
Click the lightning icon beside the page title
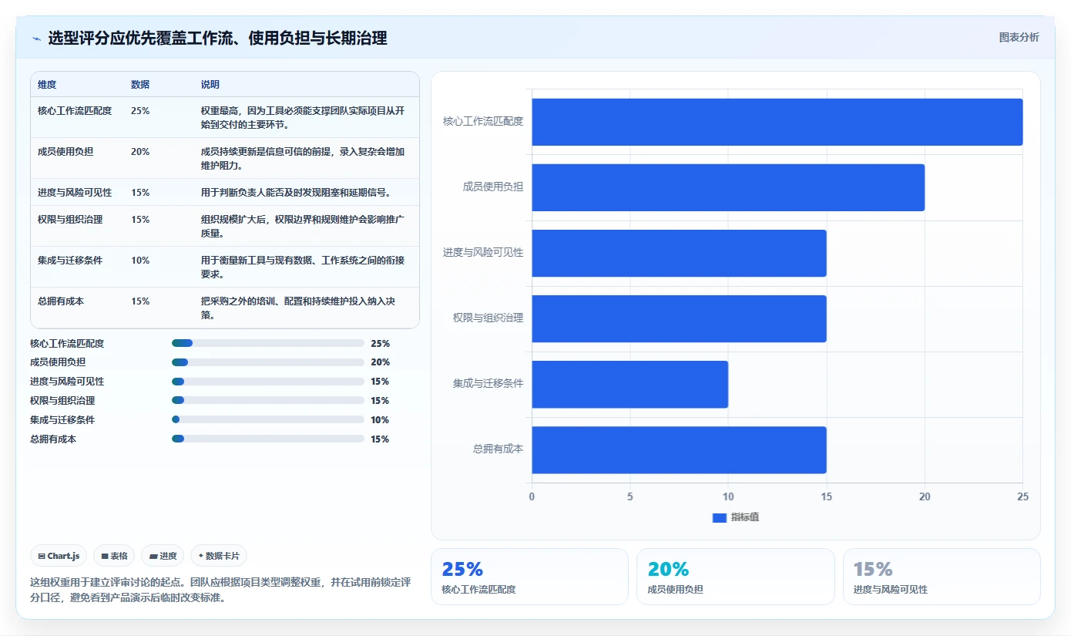(x=36, y=38)
